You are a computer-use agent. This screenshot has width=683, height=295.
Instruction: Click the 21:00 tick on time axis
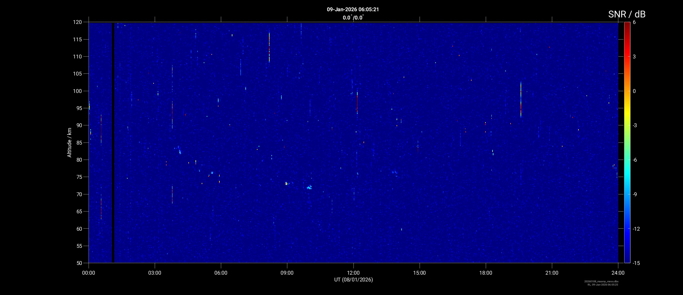click(x=552, y=273)
